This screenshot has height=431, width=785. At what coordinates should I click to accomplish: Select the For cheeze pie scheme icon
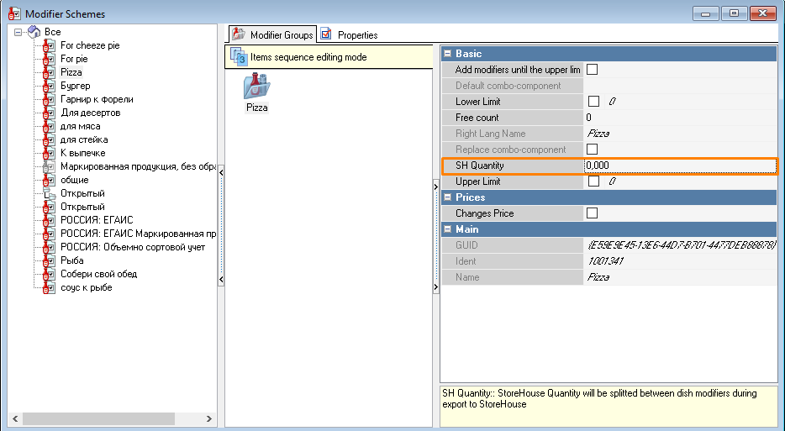49,45
